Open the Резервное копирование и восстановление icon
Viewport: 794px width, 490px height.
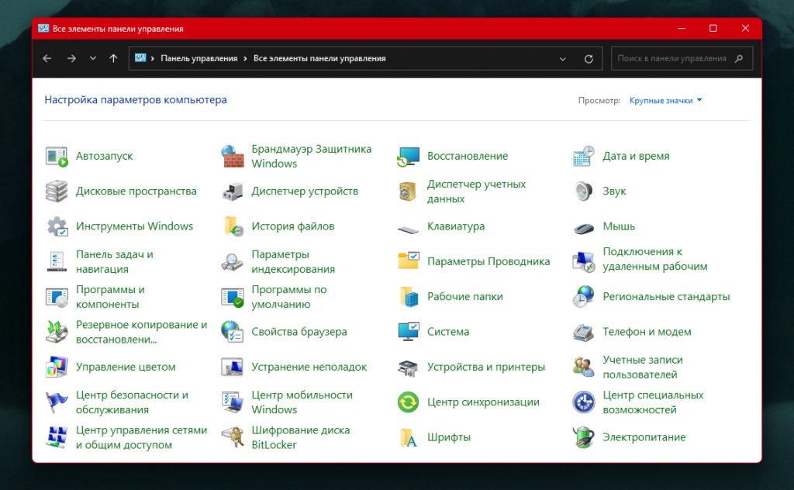(57, 332)
